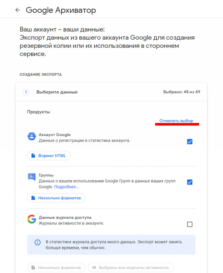Click disabled Несколько форматов button for access logs

(56, 267)
